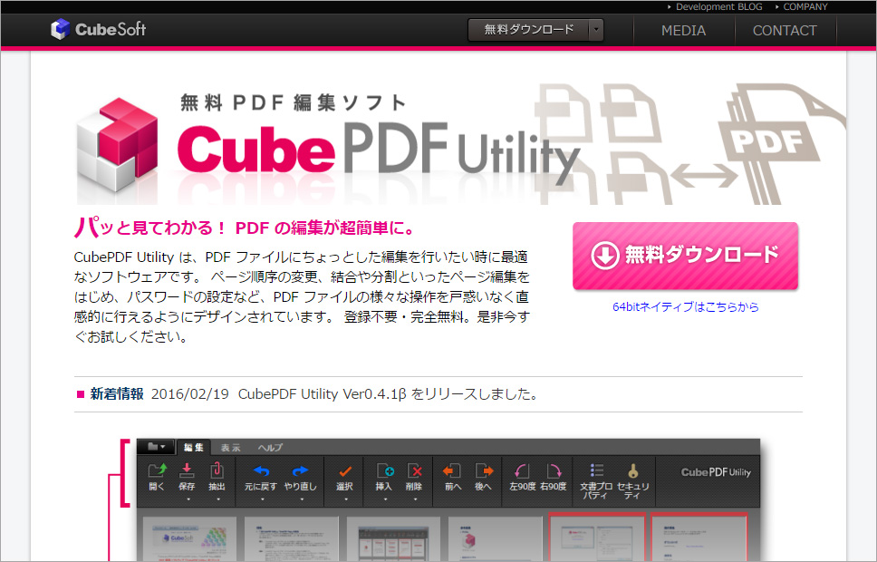Click the release note text 2016/02/19
Screen dimensions: 877x562
pos(190,394)
